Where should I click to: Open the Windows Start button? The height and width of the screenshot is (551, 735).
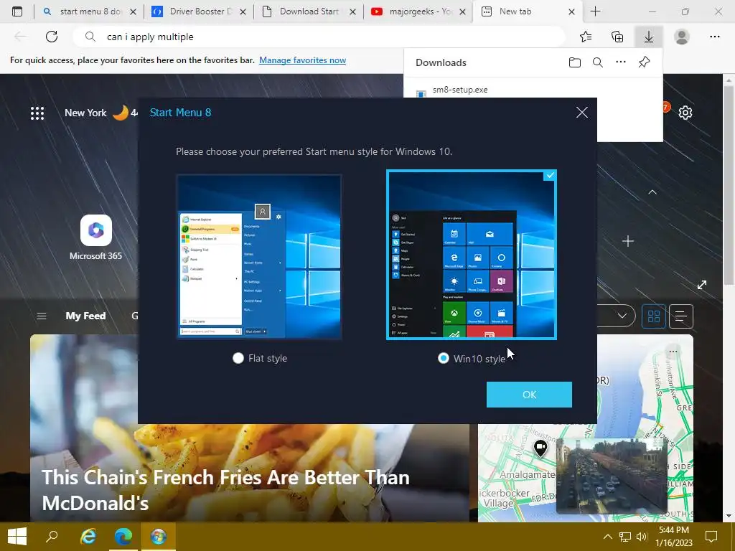coord(17,537)
